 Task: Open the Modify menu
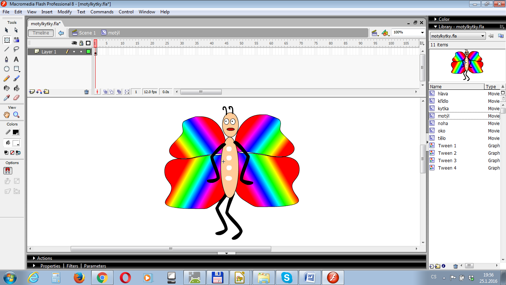coord(65,12)
